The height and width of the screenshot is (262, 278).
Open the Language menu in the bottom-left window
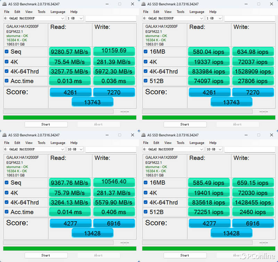[x=58, y=142]
